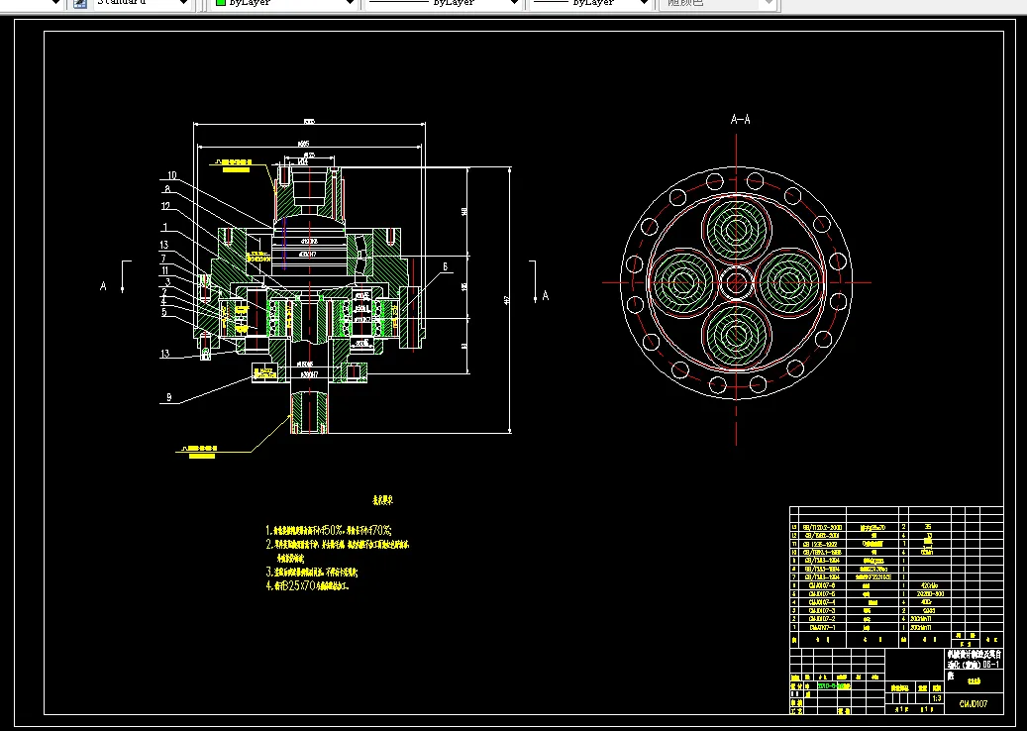Select the technical requirements heading text
Image resolution: width=1027 pixels, height=731 pixels.
(x=382, y=500)
